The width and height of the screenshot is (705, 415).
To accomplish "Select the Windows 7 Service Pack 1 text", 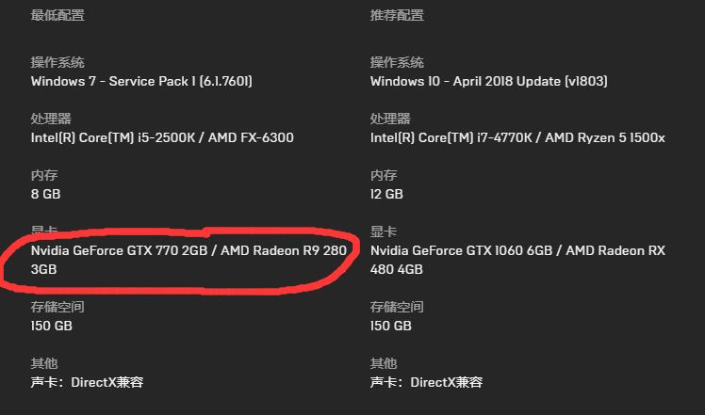I will click(141, 81).
